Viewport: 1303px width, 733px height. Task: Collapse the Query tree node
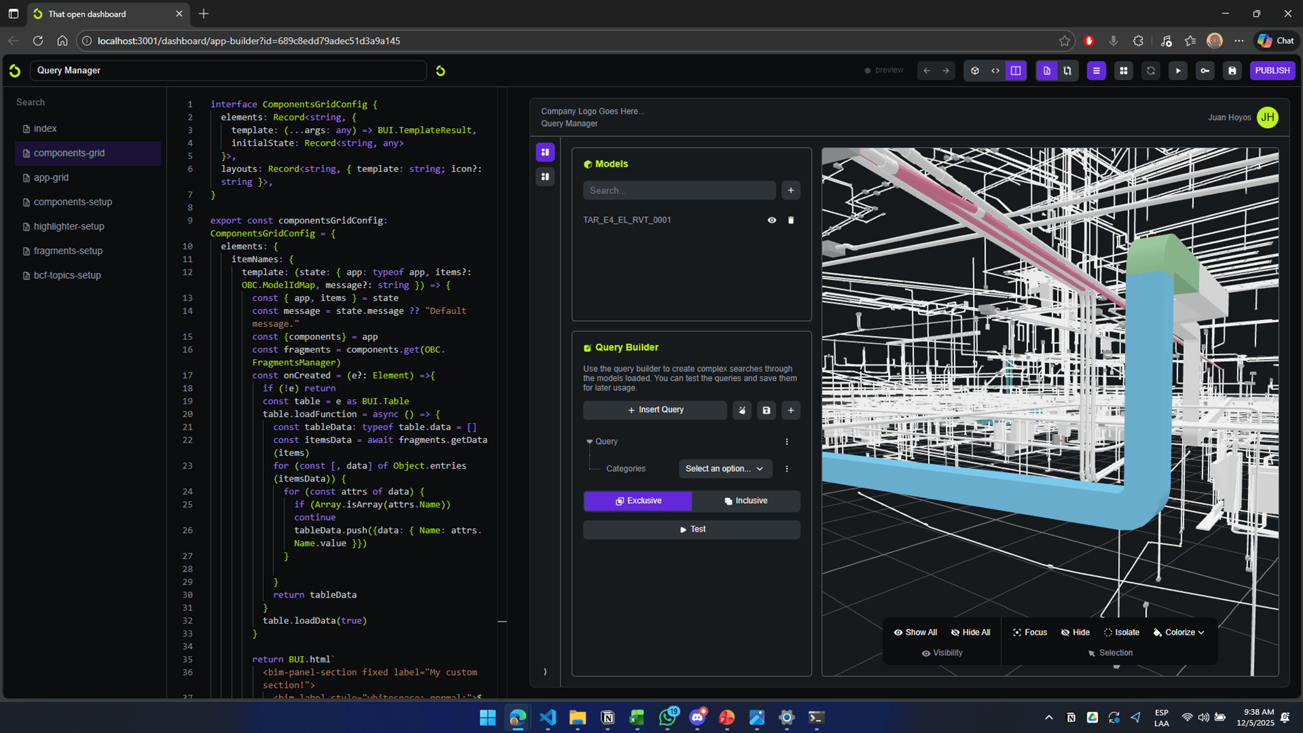[x=590, y=441]
